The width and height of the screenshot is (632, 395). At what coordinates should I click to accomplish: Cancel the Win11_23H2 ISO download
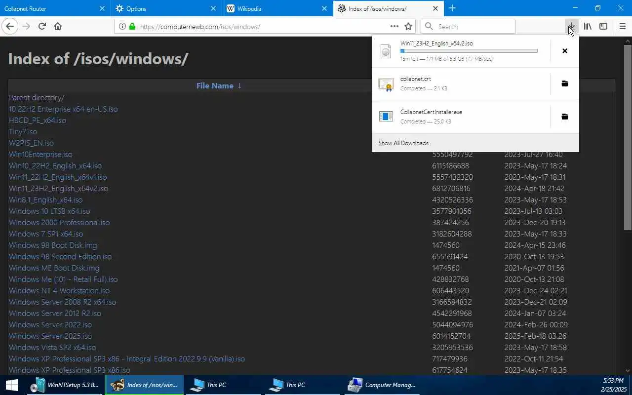(x=565, y=51)
